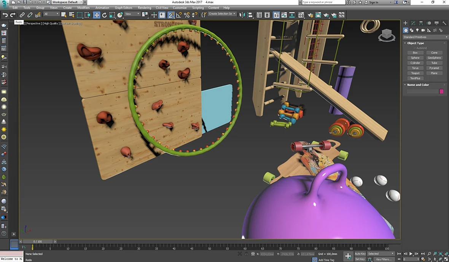Viewport: 449px width, 262px height.
Task: Open the Standard Primitives dropdown
Action: tap(425, 37)
